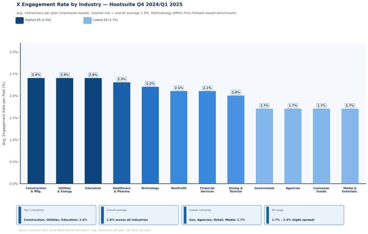The width and height of the screenshot is (368, 234).
Task: Click the Dining & Tourism bar
Action: (236, 139)
